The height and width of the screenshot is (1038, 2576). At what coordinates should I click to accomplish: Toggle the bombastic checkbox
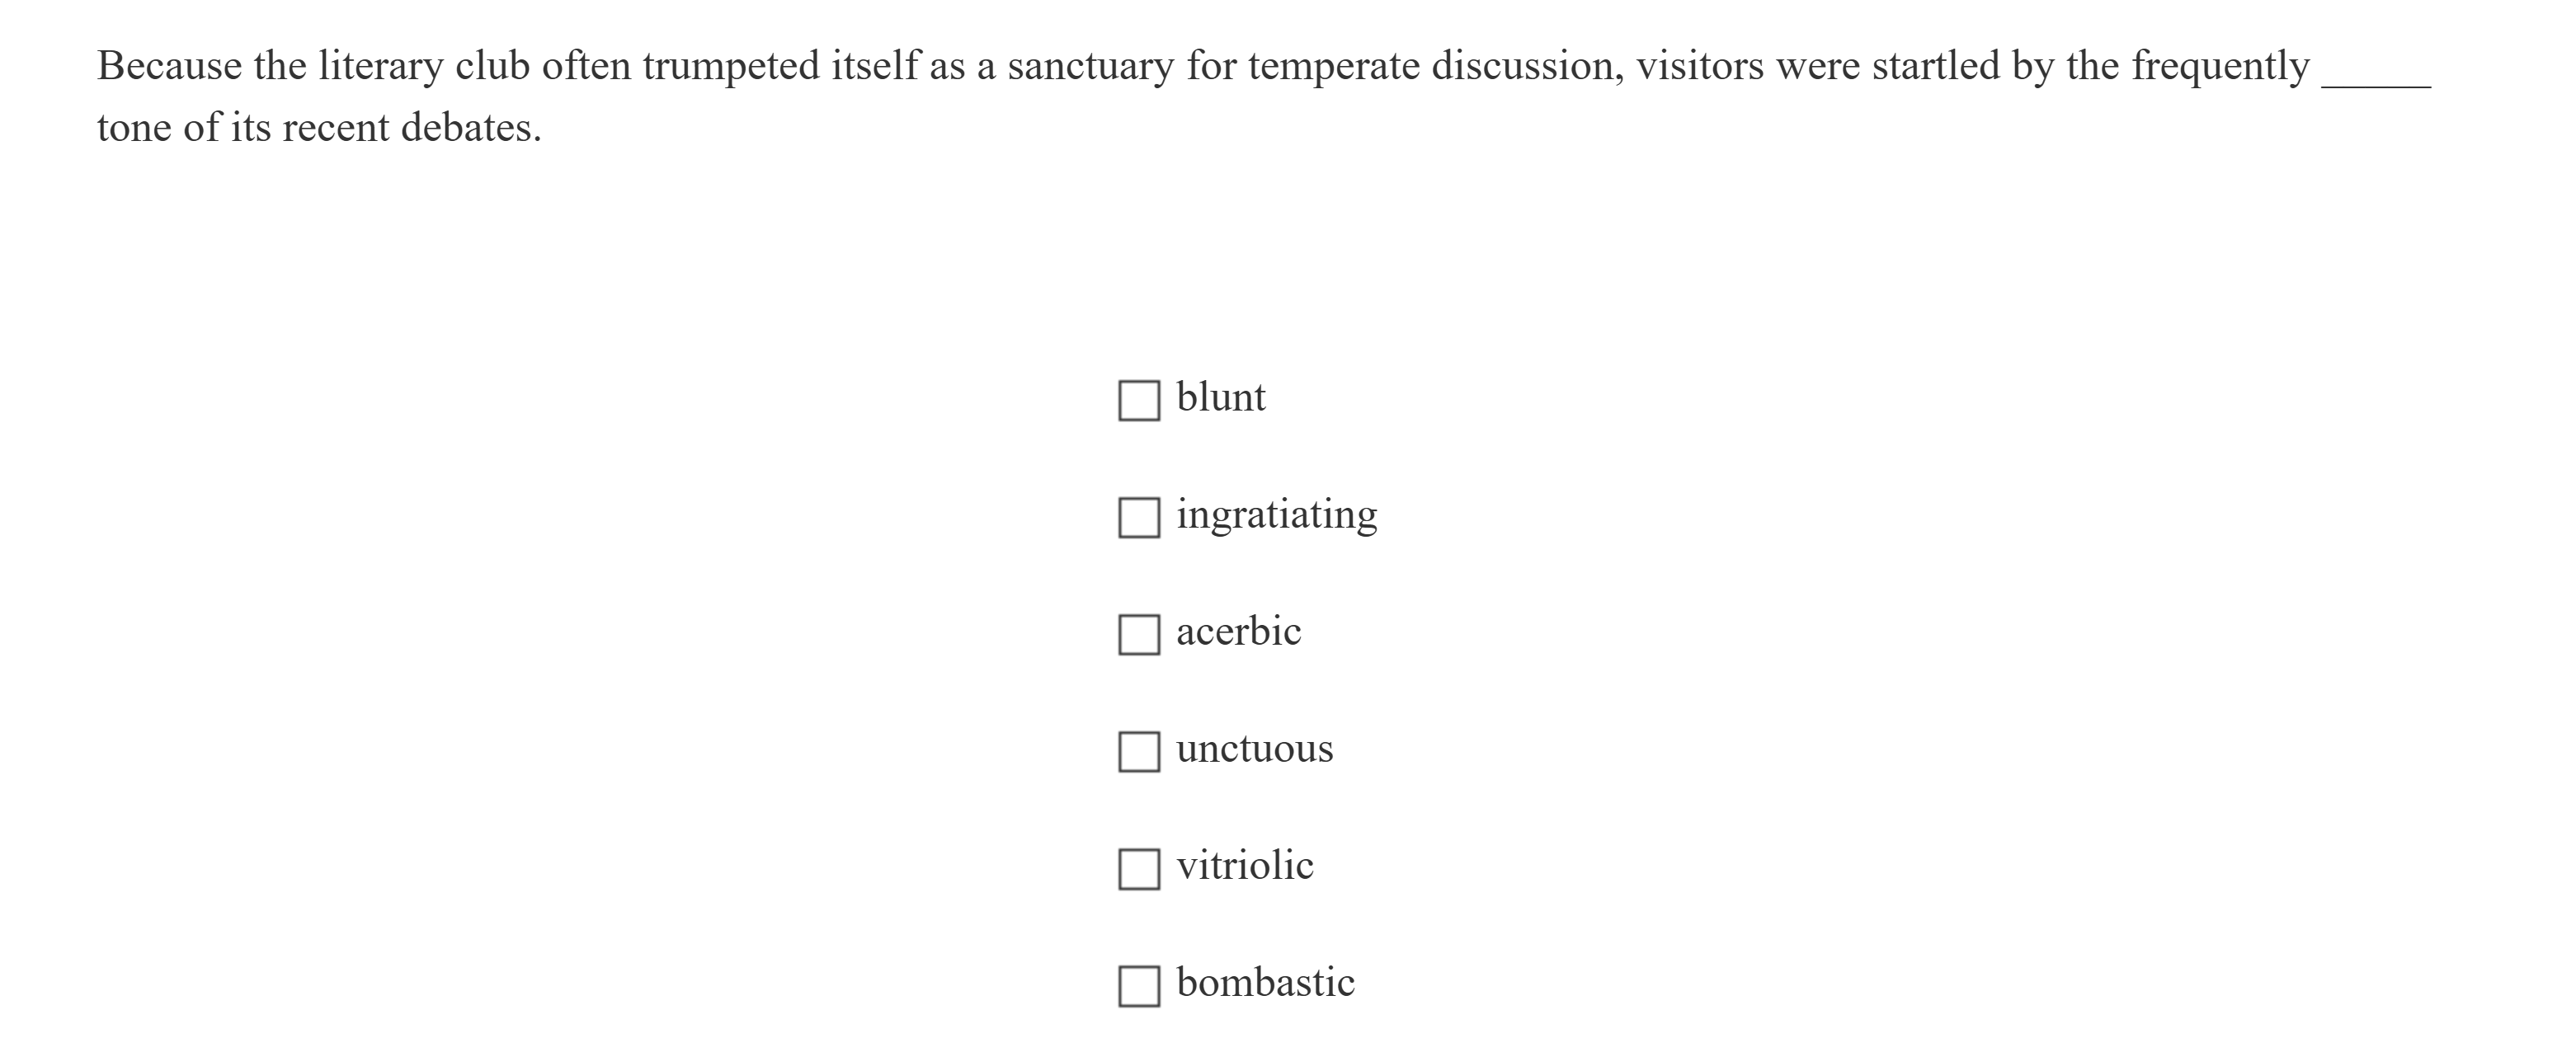pos(1138,985)
